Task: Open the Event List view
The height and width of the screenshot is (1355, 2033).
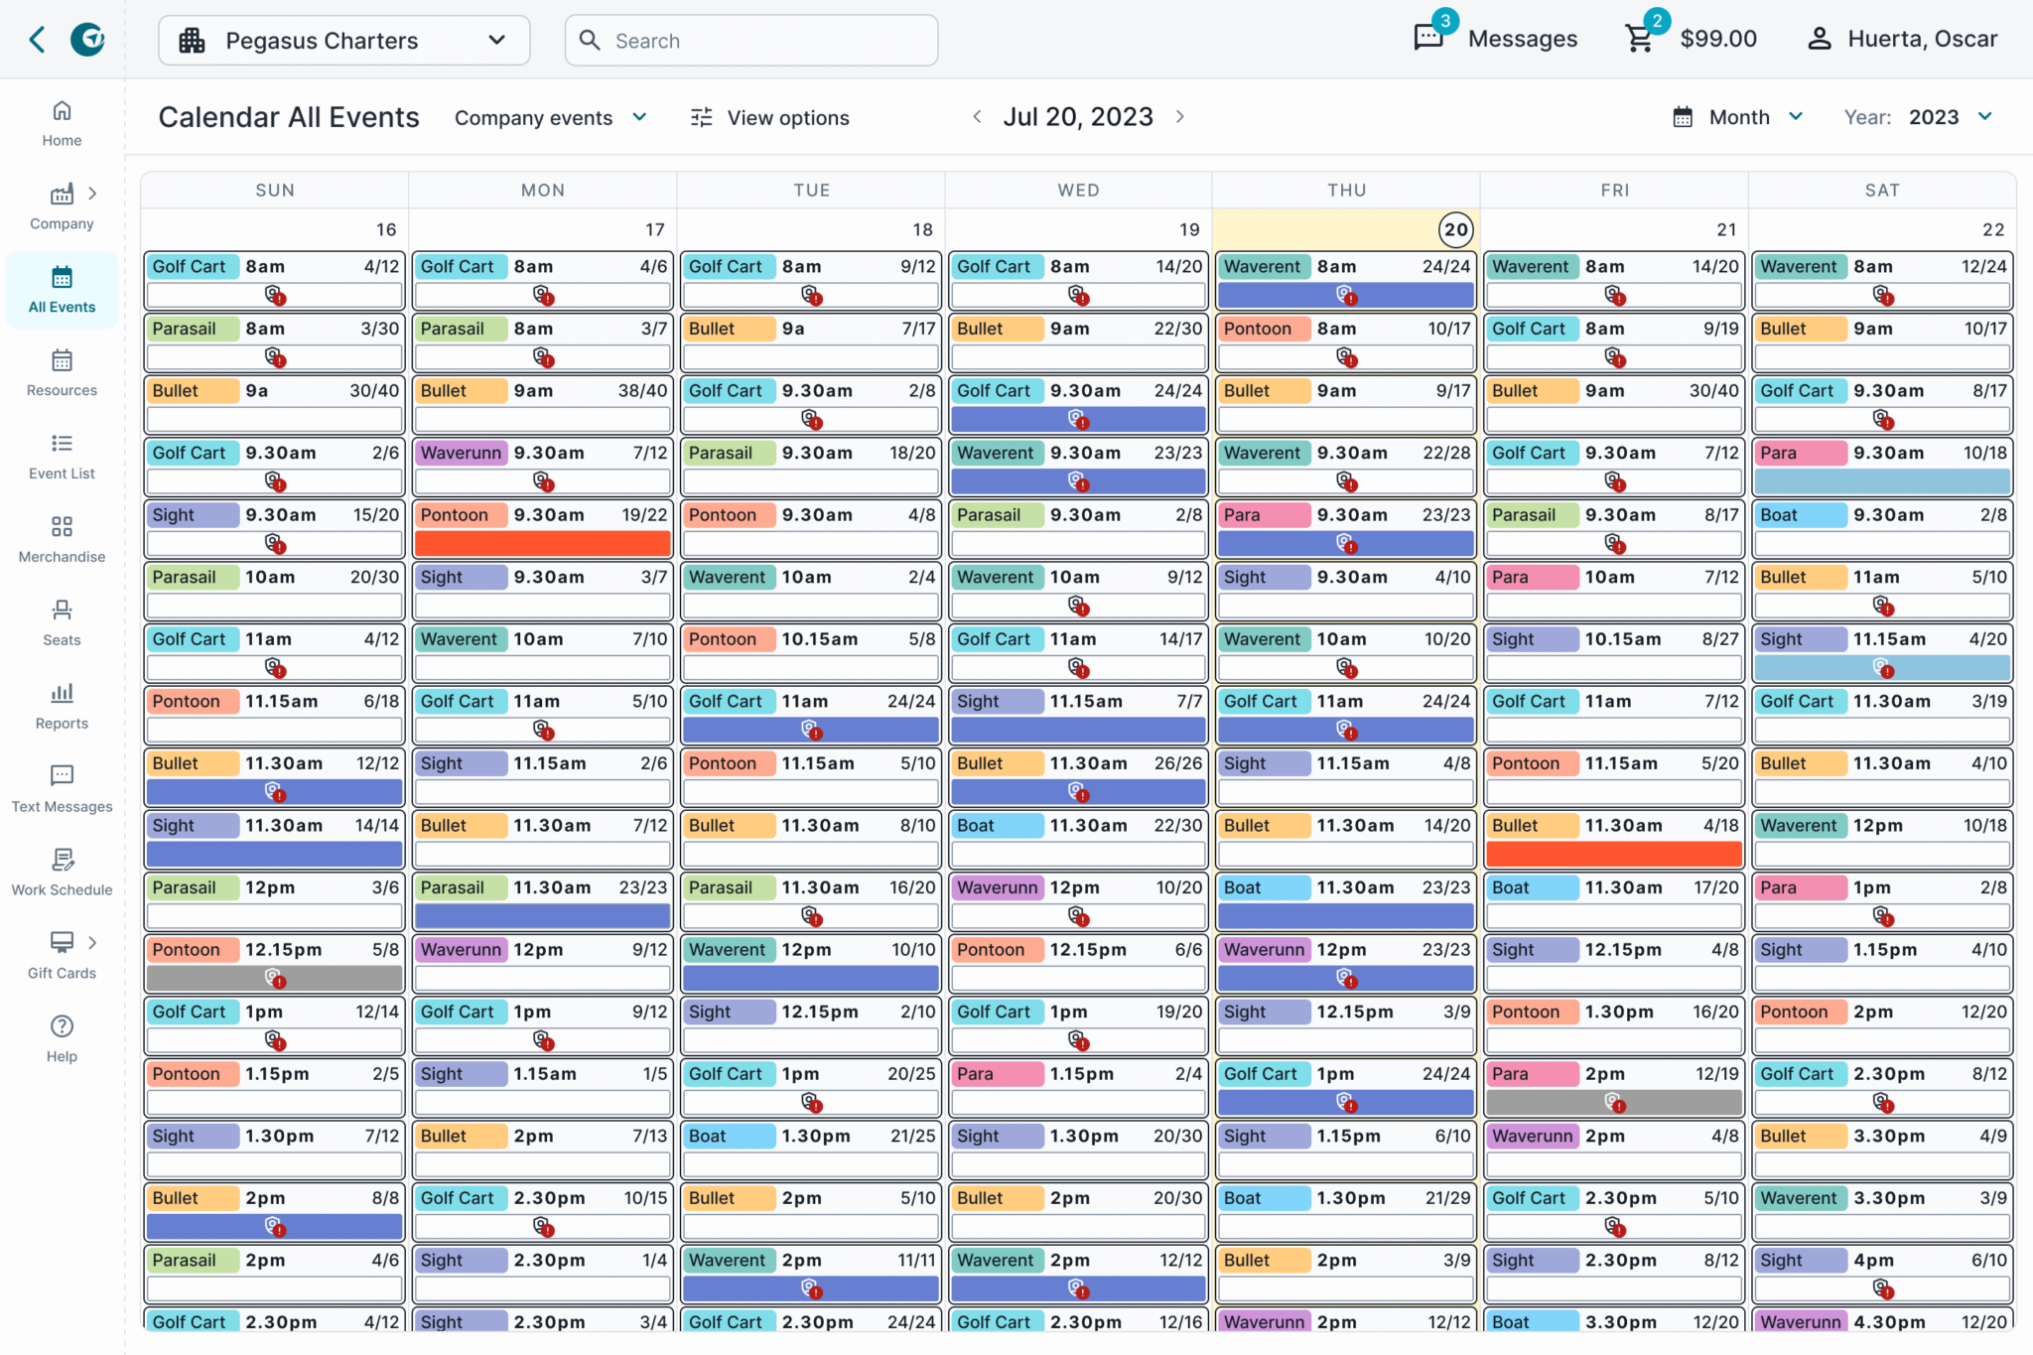Action: tap(61, 456)
